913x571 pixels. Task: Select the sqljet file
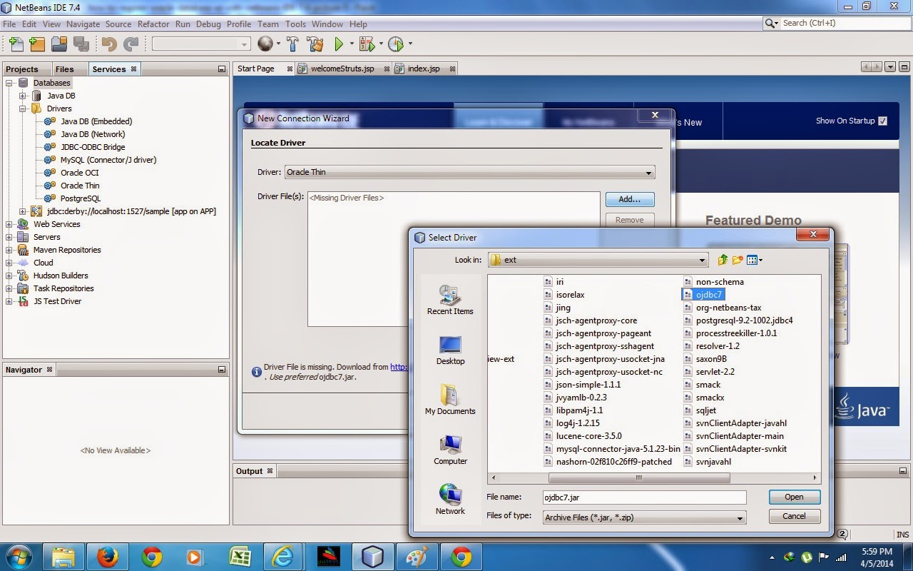coord(706,410)
